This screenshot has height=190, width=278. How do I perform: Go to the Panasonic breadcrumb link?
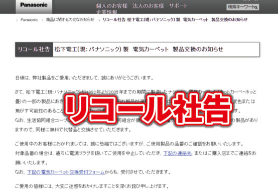click(29, 20)
